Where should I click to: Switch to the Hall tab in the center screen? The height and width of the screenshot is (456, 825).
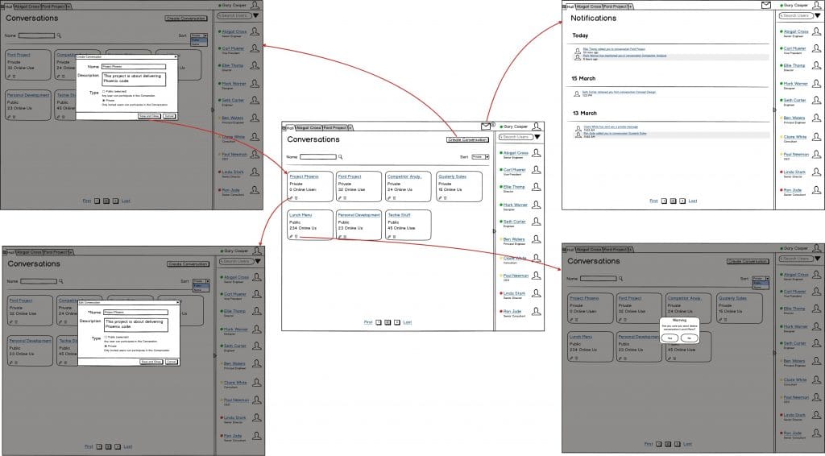pos(288,128)
